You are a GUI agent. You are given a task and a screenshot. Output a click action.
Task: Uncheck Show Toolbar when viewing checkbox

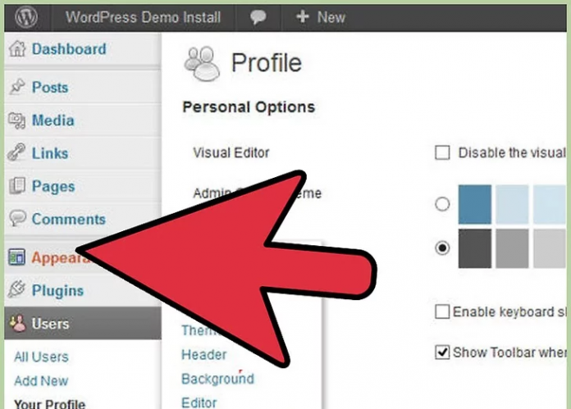[x=442, y=352]
